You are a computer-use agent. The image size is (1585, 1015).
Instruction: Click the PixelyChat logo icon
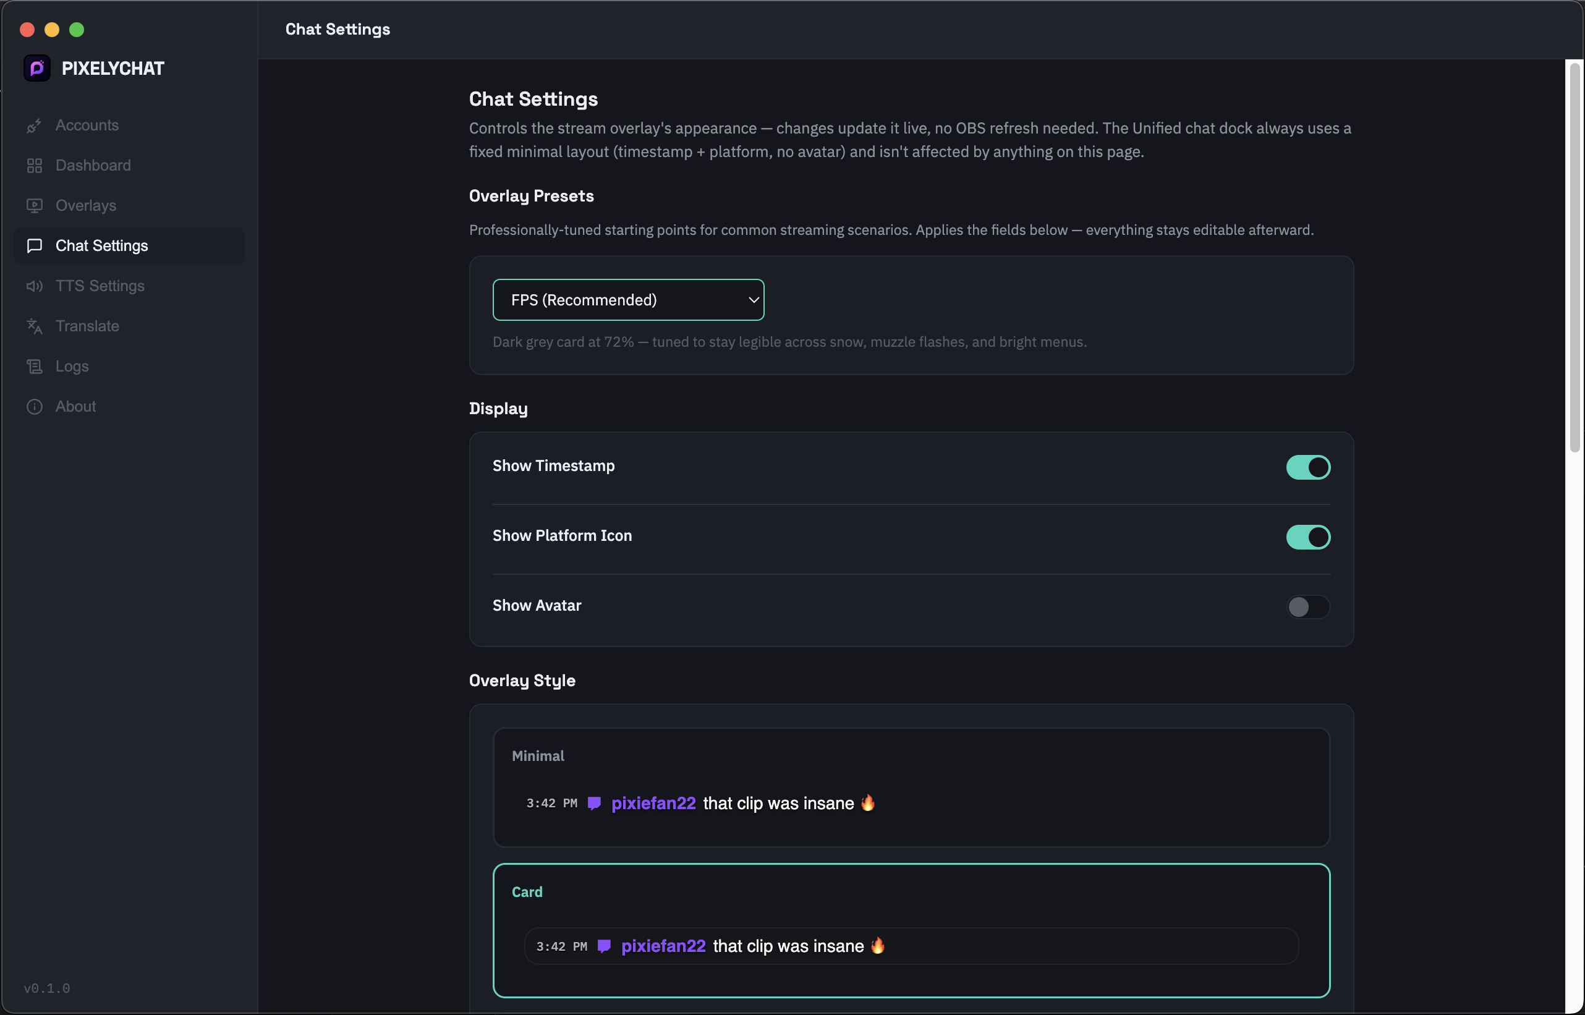(x=37, y=68)
